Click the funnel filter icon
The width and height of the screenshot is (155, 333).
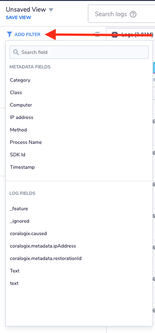coord(10,34)
